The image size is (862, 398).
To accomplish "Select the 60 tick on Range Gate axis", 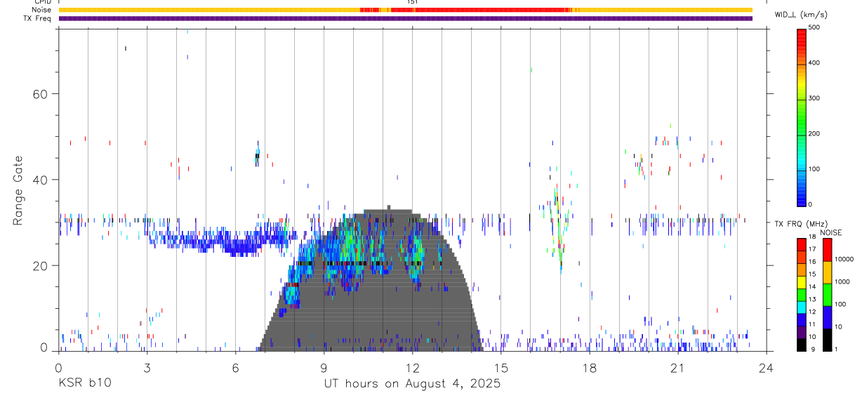I will (x=39, y=93).
